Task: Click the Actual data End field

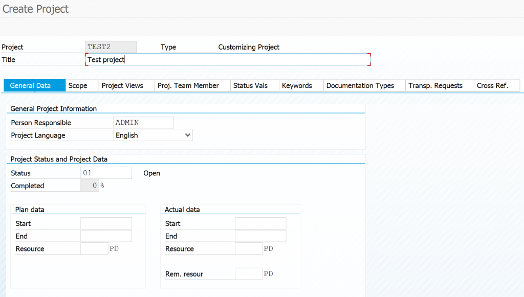Action: pos(260,236)
